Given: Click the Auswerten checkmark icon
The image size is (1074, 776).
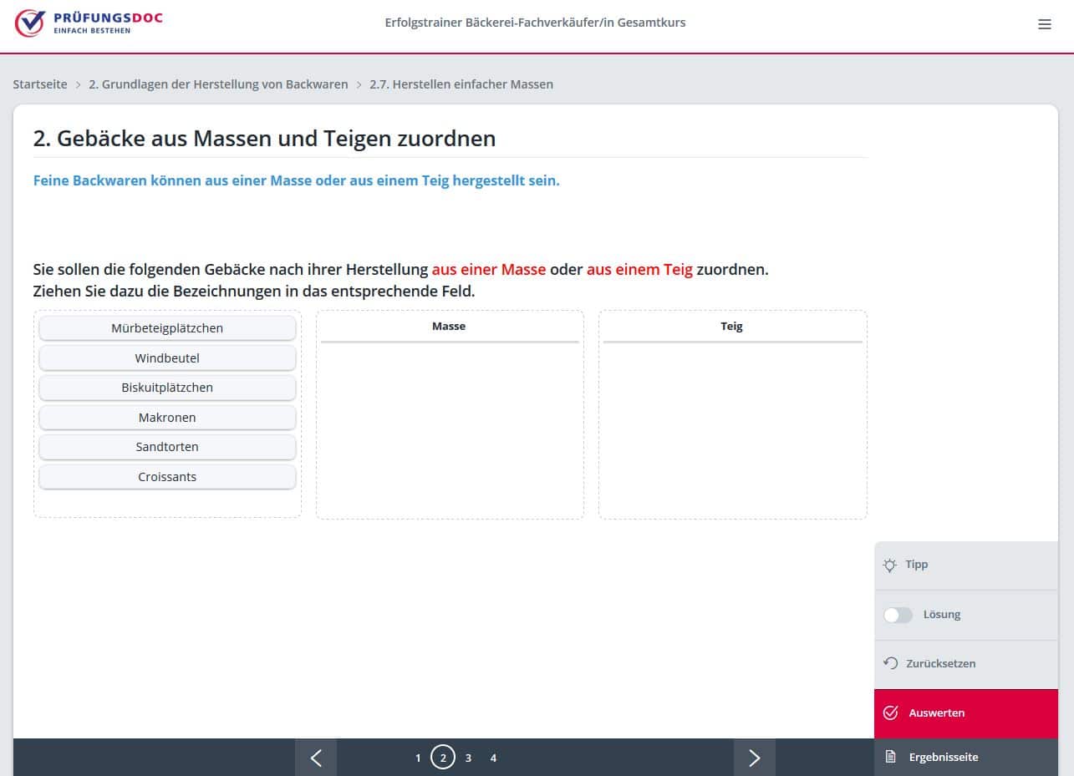Looking at the screenshot, I should (x=890, y=713).
